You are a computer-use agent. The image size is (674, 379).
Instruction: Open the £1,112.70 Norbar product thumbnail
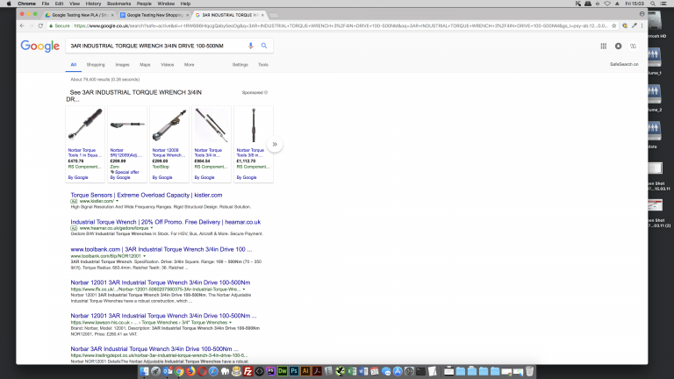click(x=253, y=125)
